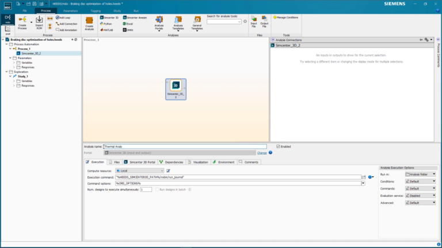Click the Import ROM icon
The image size is (442, 248).
pos(39,23)
